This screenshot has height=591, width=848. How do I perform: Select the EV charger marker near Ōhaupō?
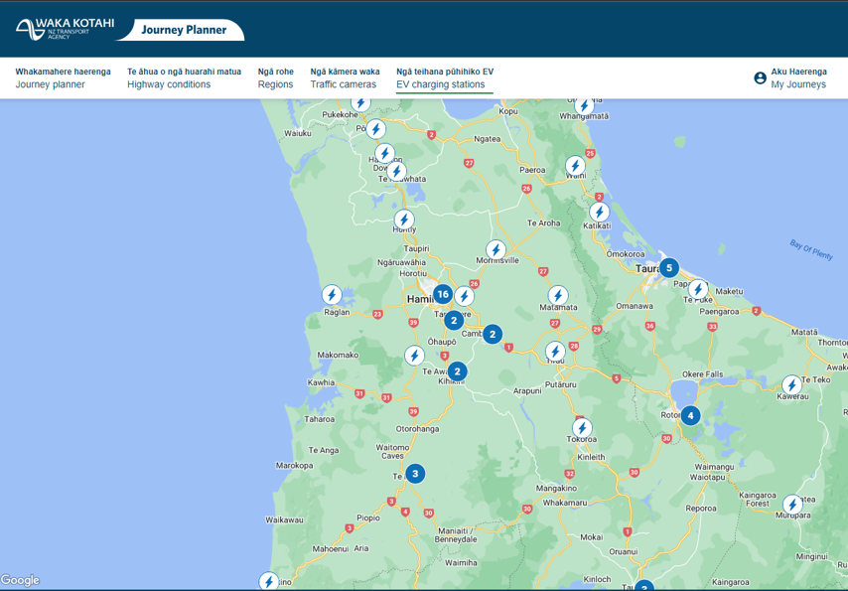[x=414, y=356]
